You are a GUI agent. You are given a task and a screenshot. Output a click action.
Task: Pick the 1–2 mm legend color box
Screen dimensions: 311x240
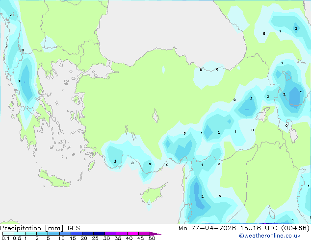[31, 234]
